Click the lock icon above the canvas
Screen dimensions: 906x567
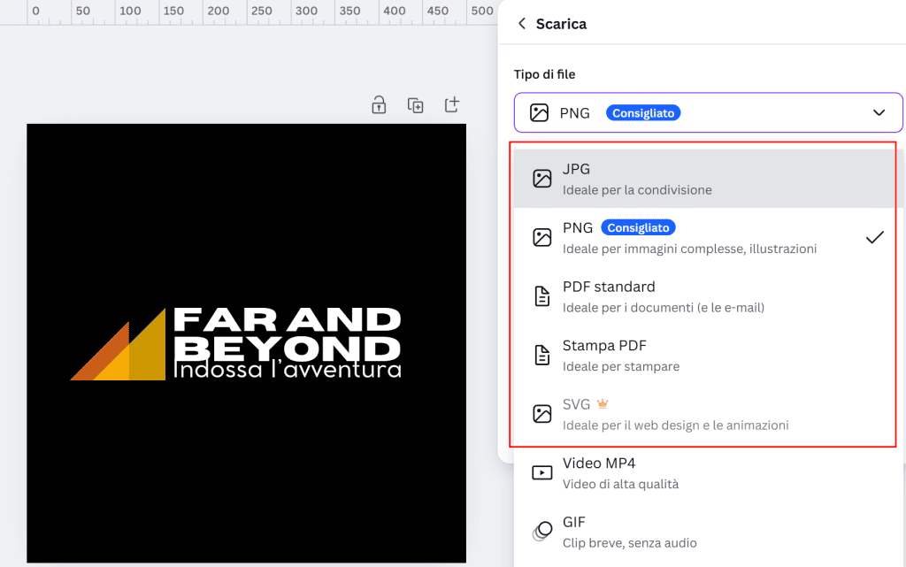click(x=378, y=104)
